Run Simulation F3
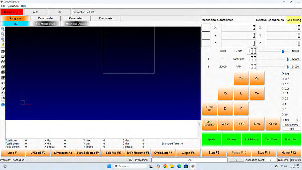 click(x=63, y=153)
